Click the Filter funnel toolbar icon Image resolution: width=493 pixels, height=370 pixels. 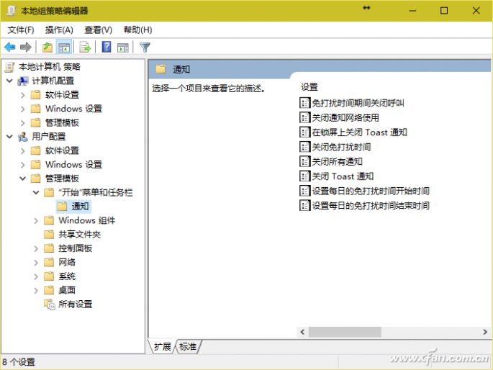[145, 48]
